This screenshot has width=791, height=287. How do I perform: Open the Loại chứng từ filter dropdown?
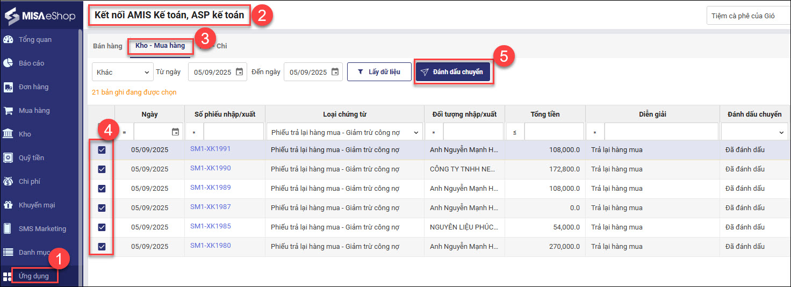coord(344,132)
